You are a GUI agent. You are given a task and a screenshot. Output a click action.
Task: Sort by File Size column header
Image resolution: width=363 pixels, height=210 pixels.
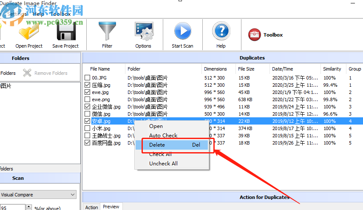246,69
